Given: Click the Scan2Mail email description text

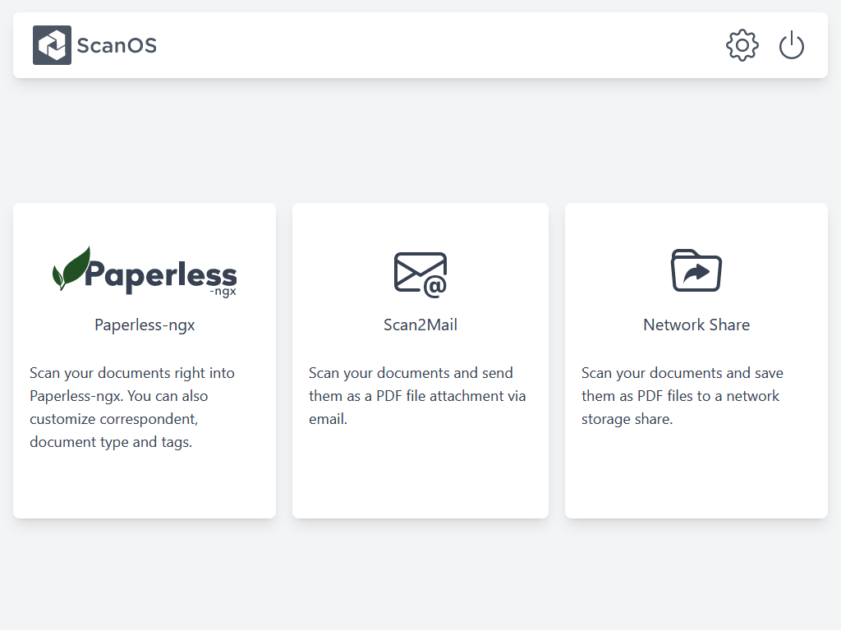Looking at the screenshot, I should click(417, 395).
